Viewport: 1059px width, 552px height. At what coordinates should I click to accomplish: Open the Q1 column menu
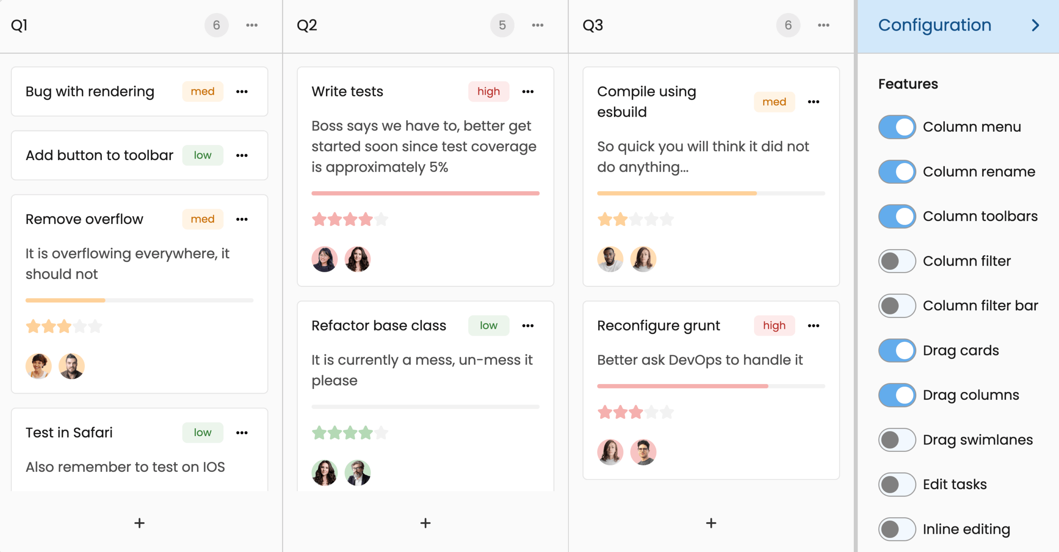[252, 25]
